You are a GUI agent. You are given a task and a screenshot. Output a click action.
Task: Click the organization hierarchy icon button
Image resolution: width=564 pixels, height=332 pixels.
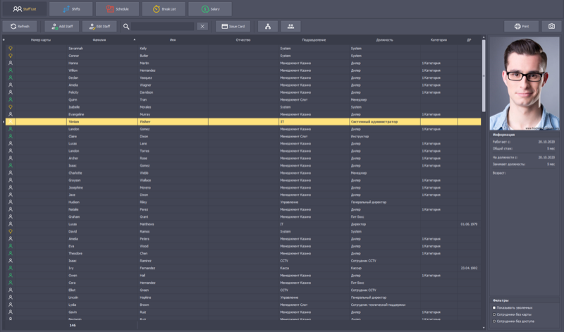(267, 26)
